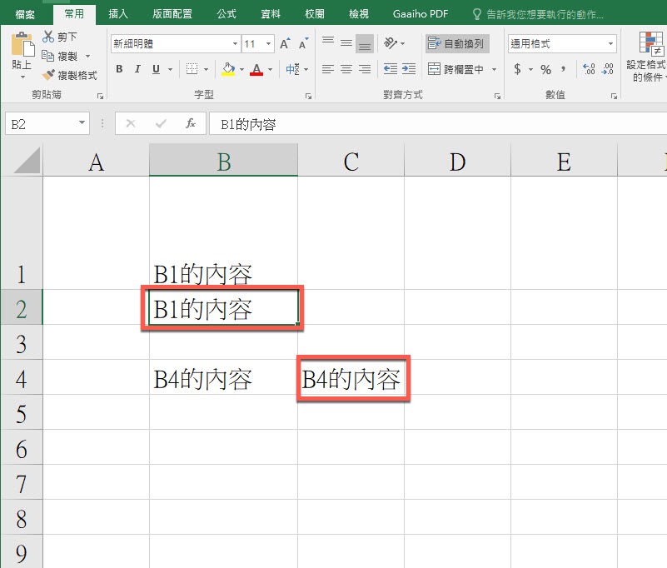Click the conditional formatting icon
Viewport: 667px width, 568px height.
pos(651,43)
